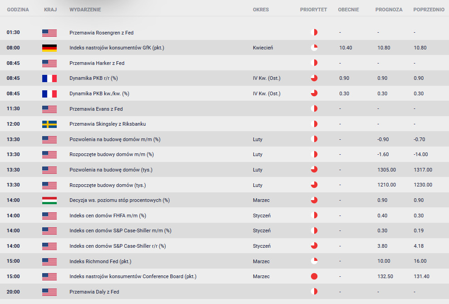The width and height of the screenshot is (449, 304).
Task: Click the time 20:00 in Daly row
Action: pos(13,292)
